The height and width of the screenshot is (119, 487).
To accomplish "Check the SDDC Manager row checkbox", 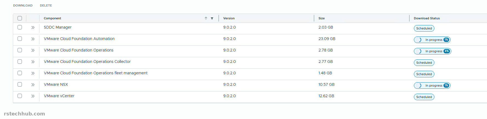I will (x=20, y=27).
